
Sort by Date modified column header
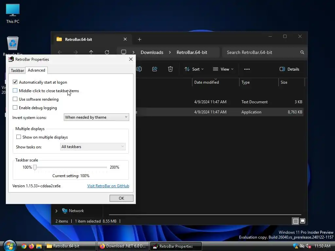[x=216, y=82]
